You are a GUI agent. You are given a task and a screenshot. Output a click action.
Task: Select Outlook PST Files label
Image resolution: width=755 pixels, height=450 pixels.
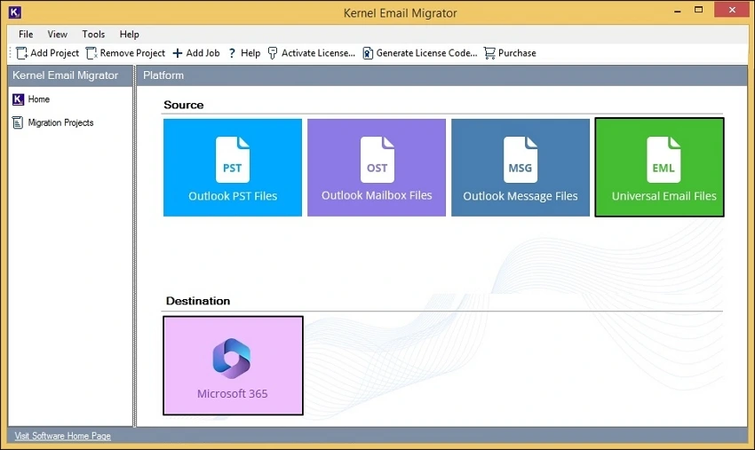click(233, 196)
